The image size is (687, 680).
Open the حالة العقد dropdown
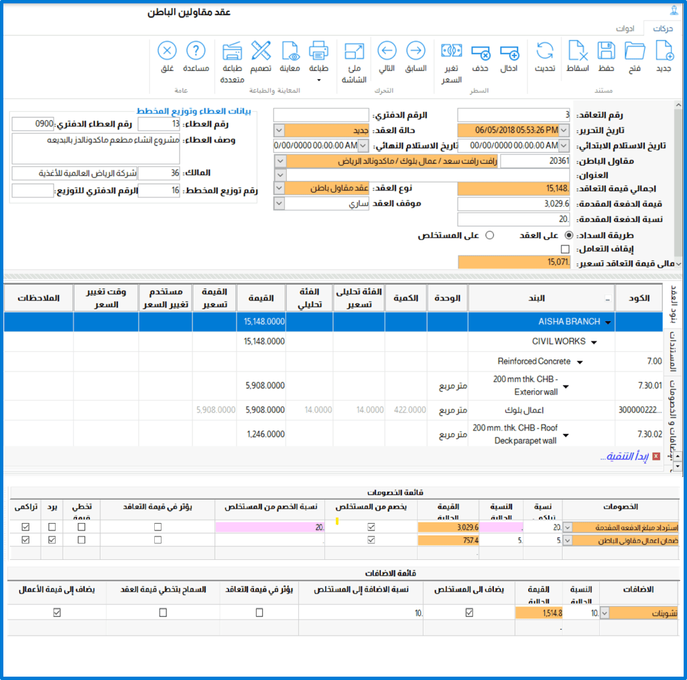[x=279, y=130]
